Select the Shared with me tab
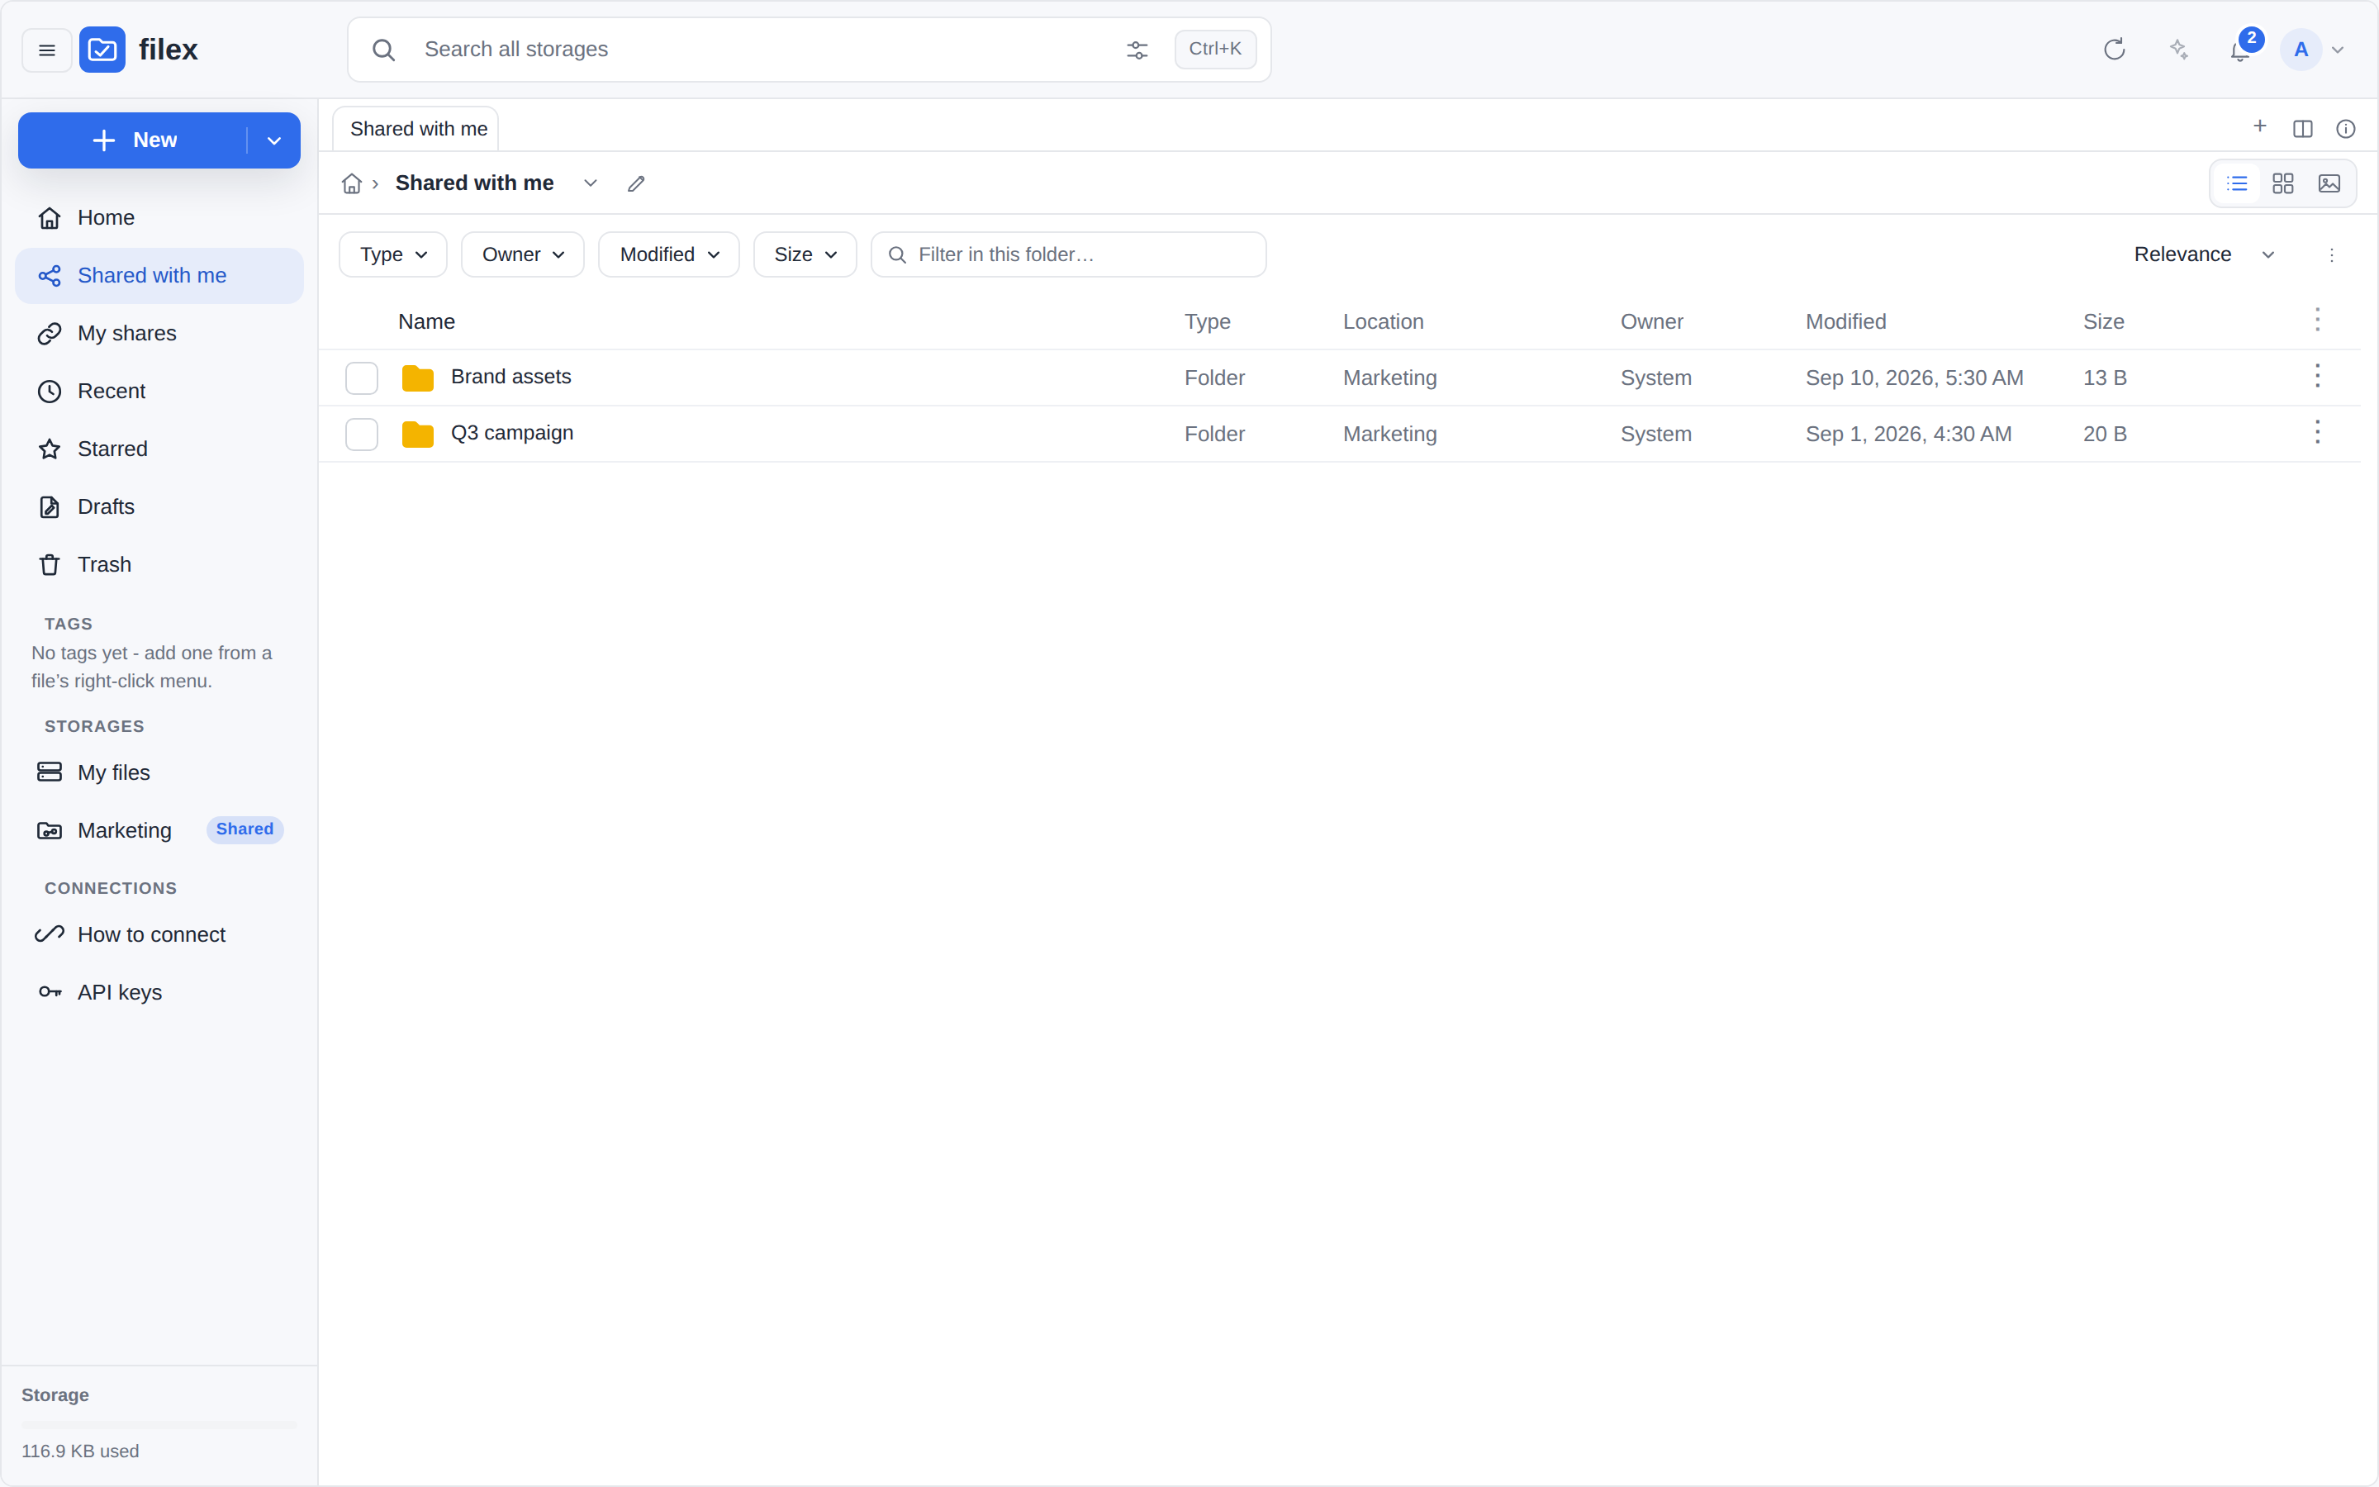Viewport: 2379px width, 1487px height. click(415, 129)
